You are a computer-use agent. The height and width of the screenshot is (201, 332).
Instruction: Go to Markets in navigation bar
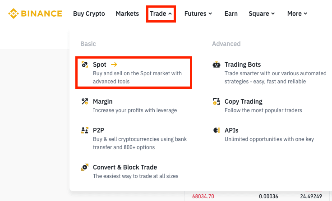pos(127,14)
